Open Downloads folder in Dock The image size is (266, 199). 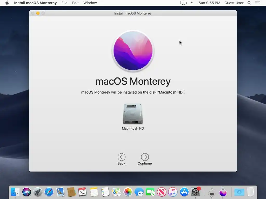coord(239,192)
